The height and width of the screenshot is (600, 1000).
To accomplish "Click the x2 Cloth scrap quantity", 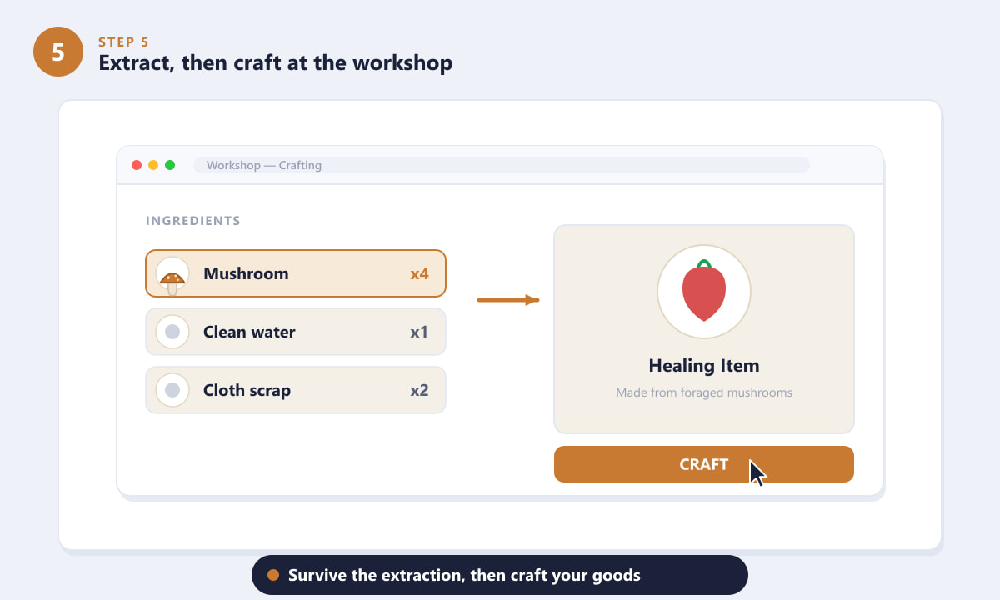I will click(419, 390).
